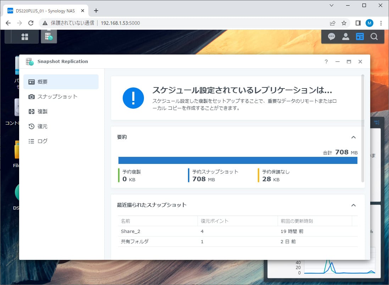This screenshot has height=285, width=389.
Task: Click the 復元ポイント column header
Action: (238, 221)
